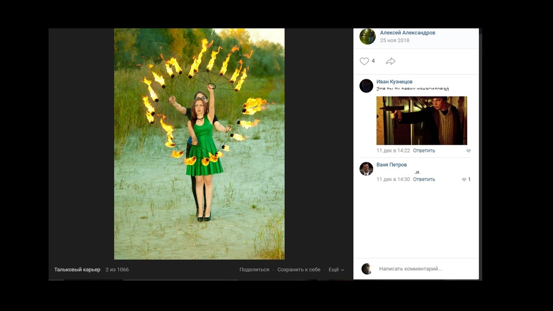Click Ваня Петров's comment avatar

[x=366, y=169]
